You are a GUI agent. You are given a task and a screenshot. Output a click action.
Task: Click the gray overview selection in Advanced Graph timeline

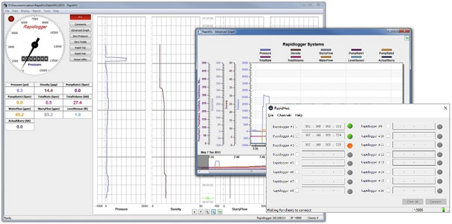(x=203, y=162)
